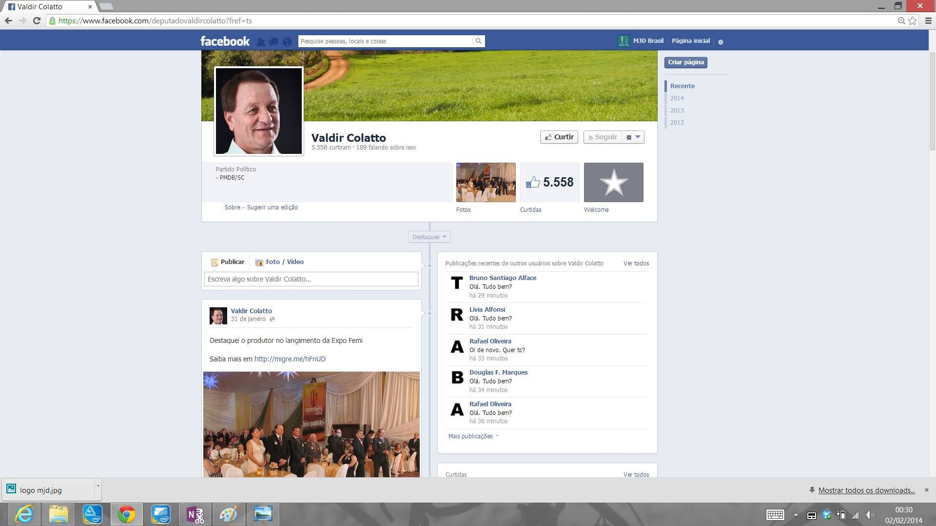Click the Facebook search input field
This screenshot has width=936, height=526.
[385, 41]
